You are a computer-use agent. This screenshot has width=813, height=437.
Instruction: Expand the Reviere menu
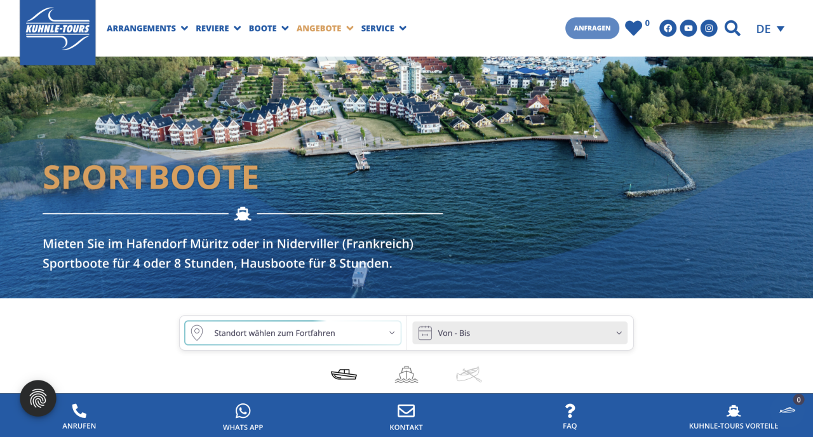(218, 28)
